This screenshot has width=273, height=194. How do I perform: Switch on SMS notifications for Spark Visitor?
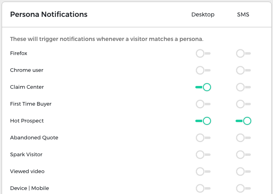pos(243,155)
